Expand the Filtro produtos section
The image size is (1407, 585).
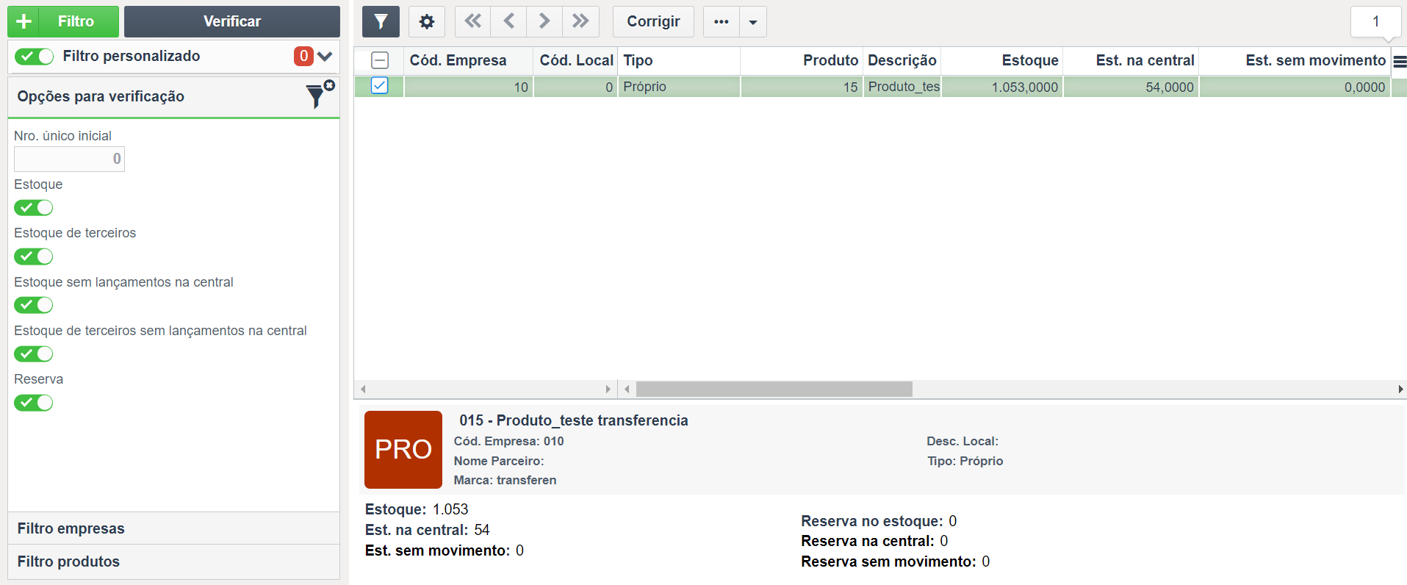pyautogui.click(x=173, y=561)
